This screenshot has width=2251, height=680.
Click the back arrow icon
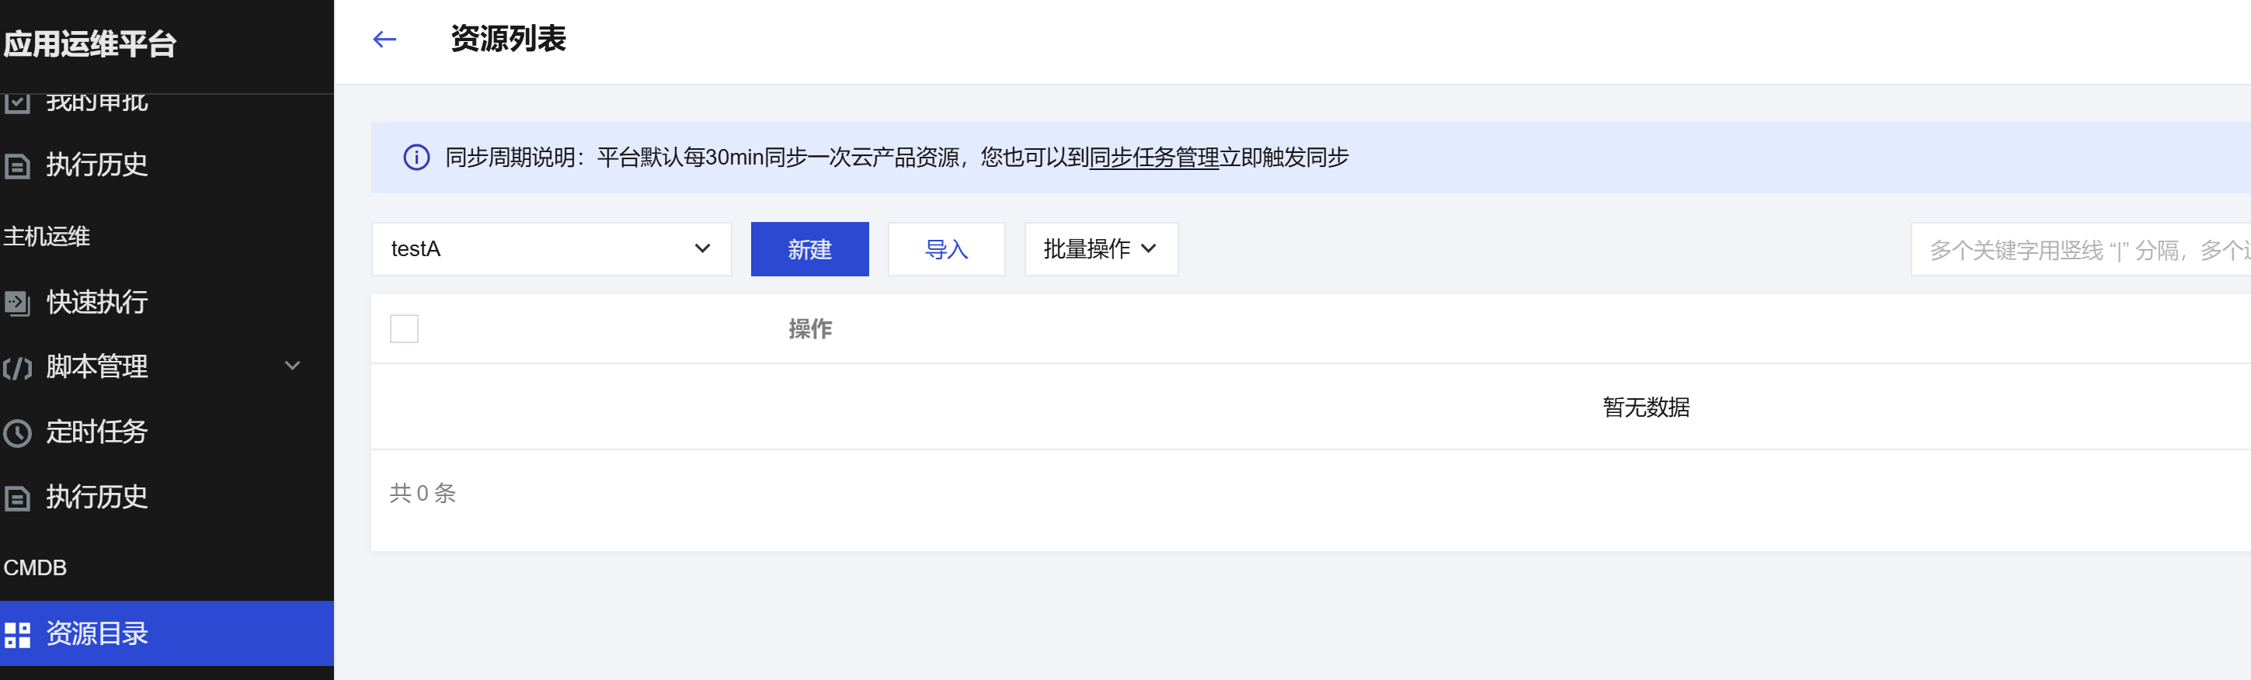384,40
